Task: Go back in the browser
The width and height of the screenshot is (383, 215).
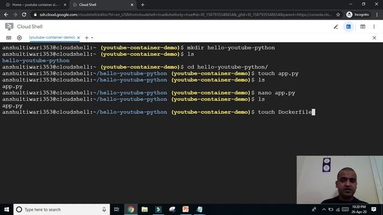Action: [6, 14]
